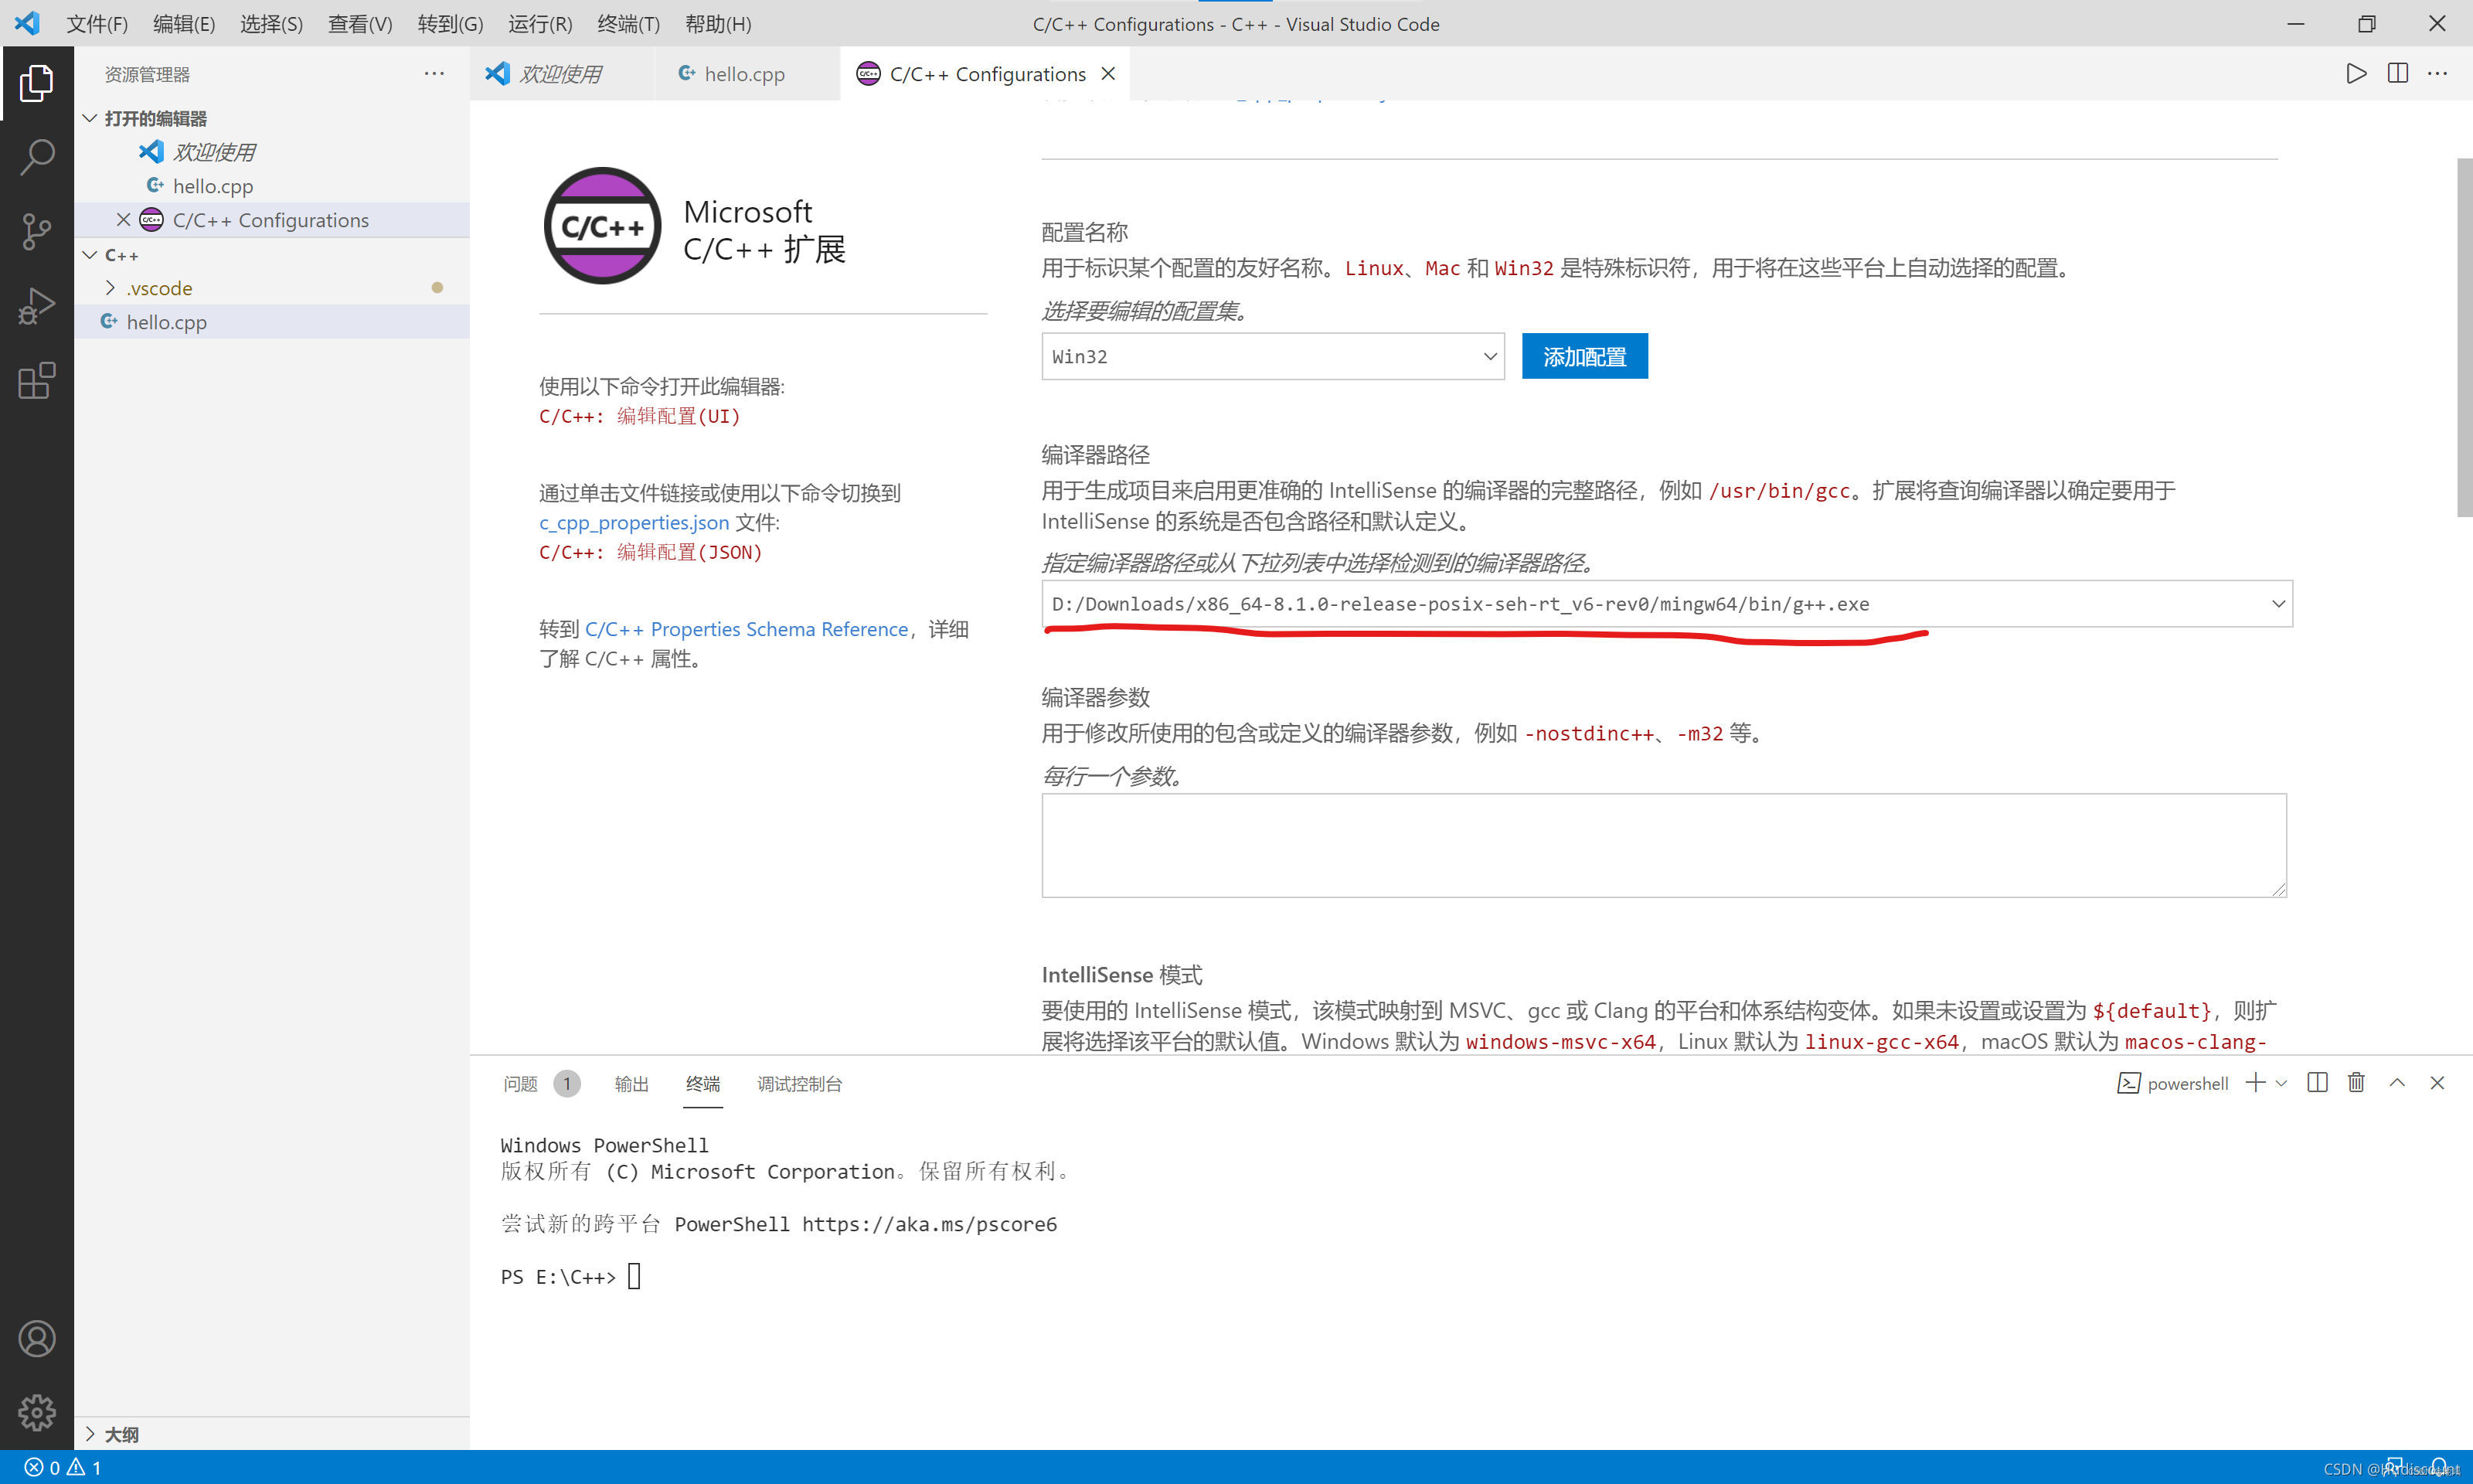
Task: Kill the terminal using the trash icon
Action: [x=2356, y=1083]
